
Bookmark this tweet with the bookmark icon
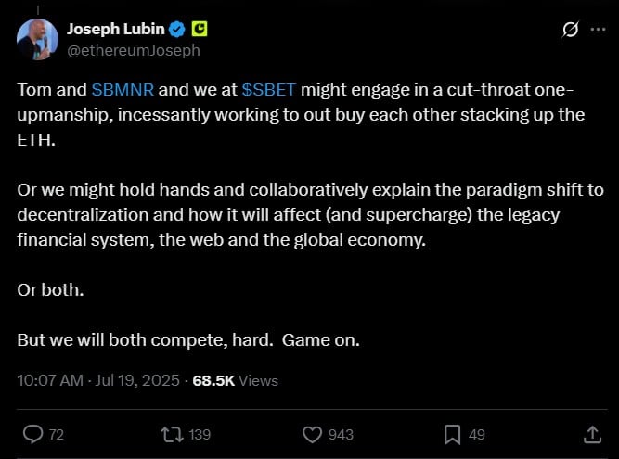point(452,434)
